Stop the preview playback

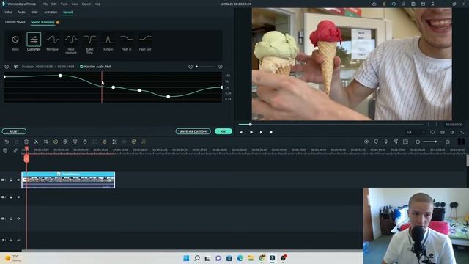[270, 132]
